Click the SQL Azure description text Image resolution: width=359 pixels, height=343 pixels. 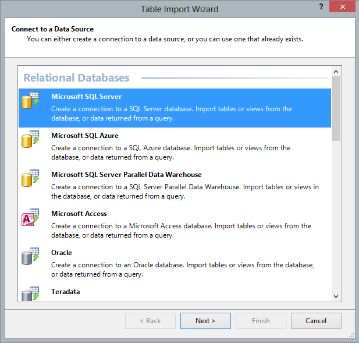click(171, 153)
